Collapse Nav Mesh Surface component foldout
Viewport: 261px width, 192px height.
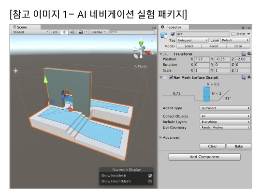pos(161,77)
